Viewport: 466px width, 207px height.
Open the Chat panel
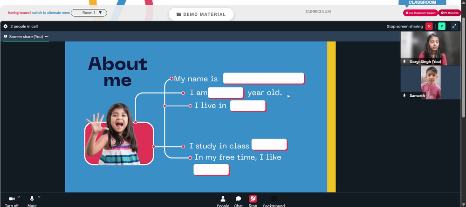(x=238, y=199)
